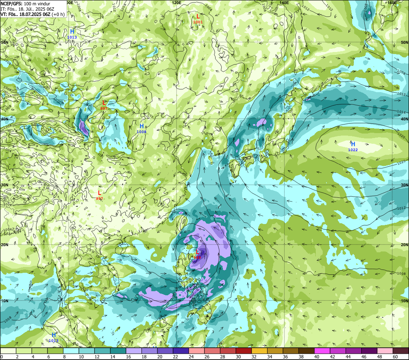Pick the pink swatch between 24 and 26
Screen dimensions: 409x360
point(196,351)
